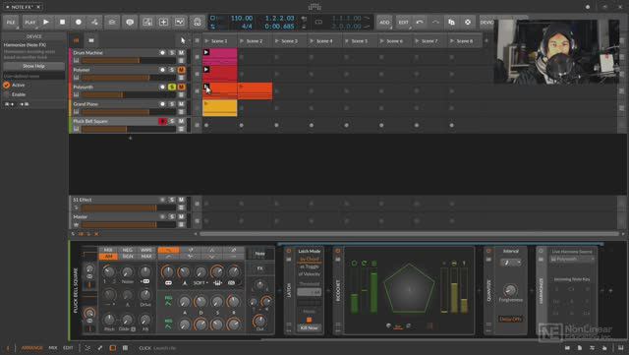Switch to ARRANGE view tab
629x355 pixels.
click(31, 348)
